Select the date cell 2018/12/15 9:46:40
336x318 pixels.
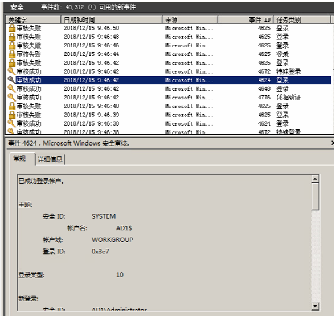91,106
